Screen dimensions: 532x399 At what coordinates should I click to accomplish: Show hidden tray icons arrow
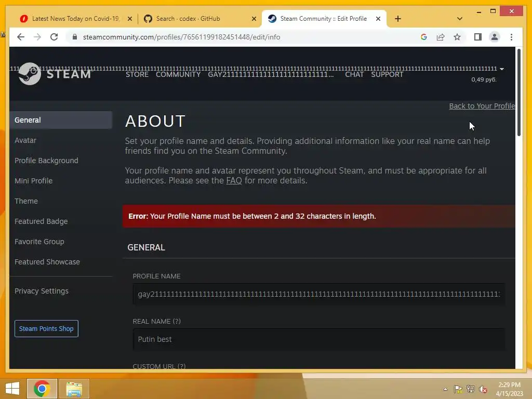coord(445,389)
